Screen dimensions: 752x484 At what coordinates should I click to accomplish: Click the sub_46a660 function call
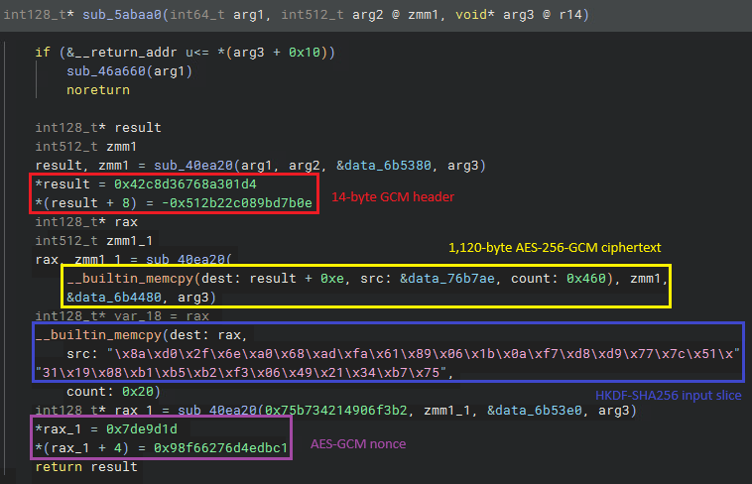tap(106, 71)
